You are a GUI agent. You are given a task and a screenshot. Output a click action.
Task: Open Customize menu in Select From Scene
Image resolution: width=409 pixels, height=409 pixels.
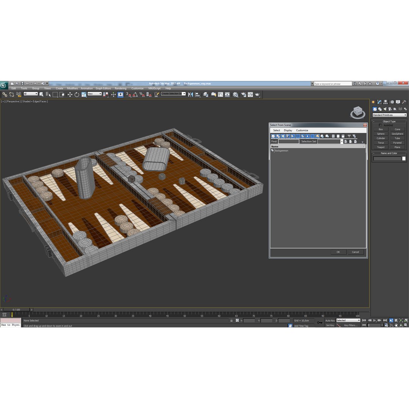click(x=302, y=130)
